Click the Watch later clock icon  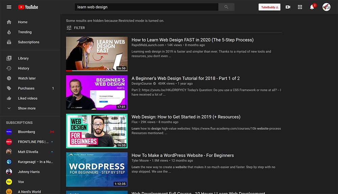click(9, 78)
